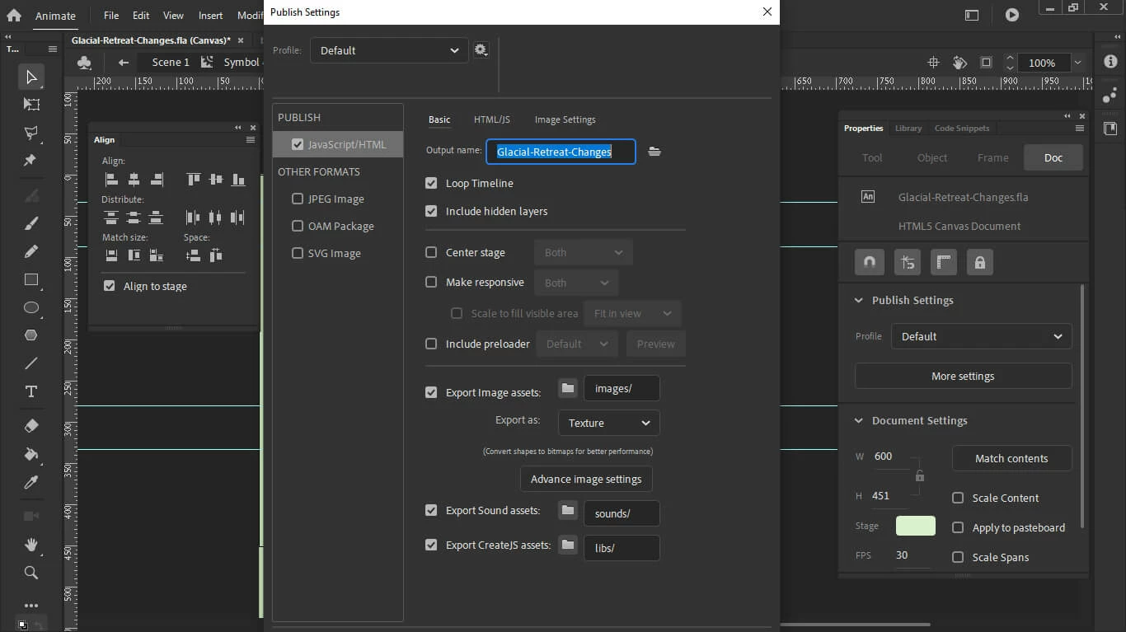Click match width in Align panel

111,255
